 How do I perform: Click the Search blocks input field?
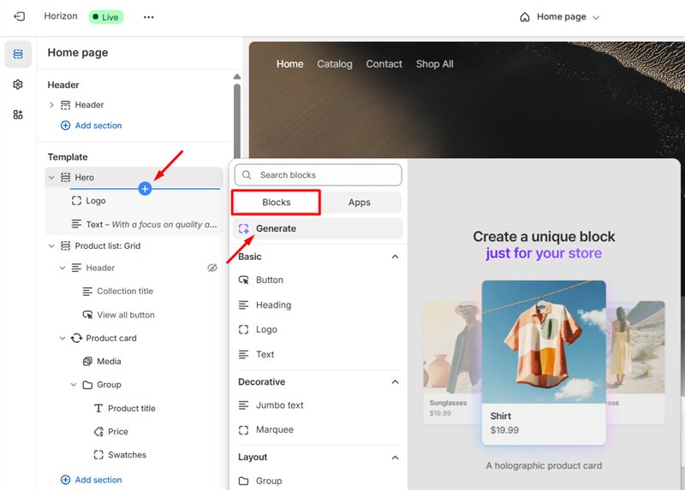(x=318, y=174)
